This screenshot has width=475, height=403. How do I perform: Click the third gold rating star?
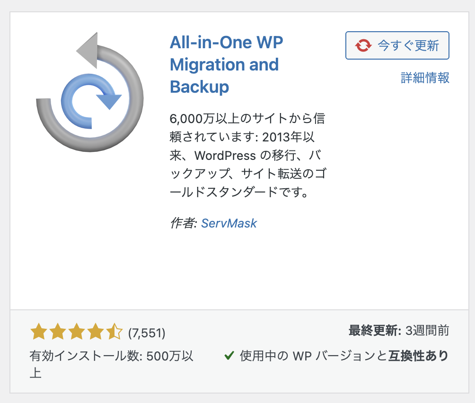[x=77, y=331]
